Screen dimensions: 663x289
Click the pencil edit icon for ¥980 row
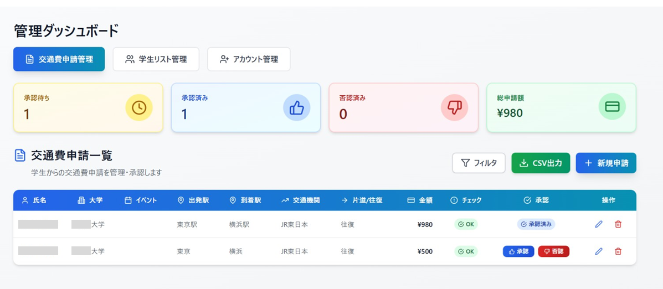598,224
